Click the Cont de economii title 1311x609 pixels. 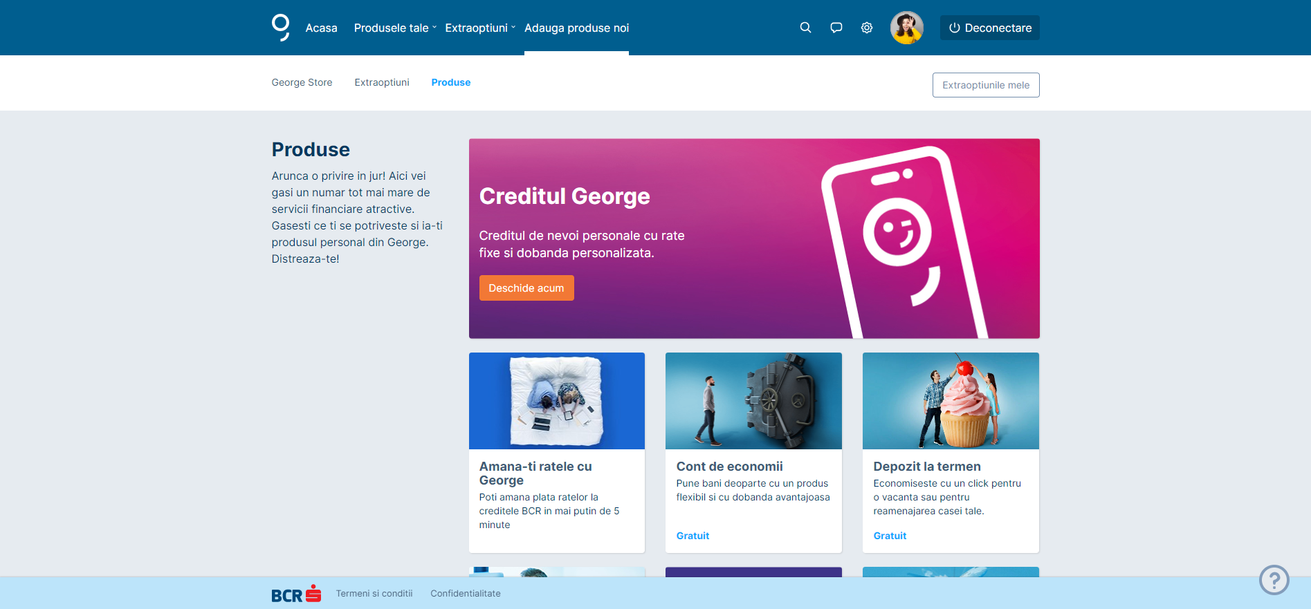point(729,467)
